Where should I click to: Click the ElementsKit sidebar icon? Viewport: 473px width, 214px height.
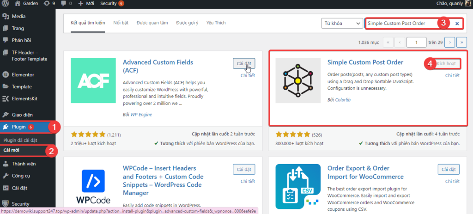click(6, 98)
